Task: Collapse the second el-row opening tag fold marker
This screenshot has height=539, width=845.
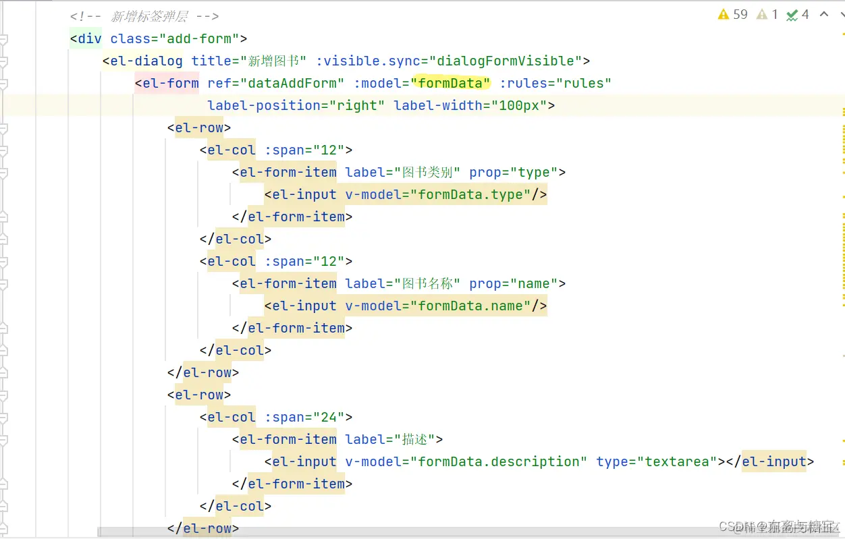Action: point(3,395)
